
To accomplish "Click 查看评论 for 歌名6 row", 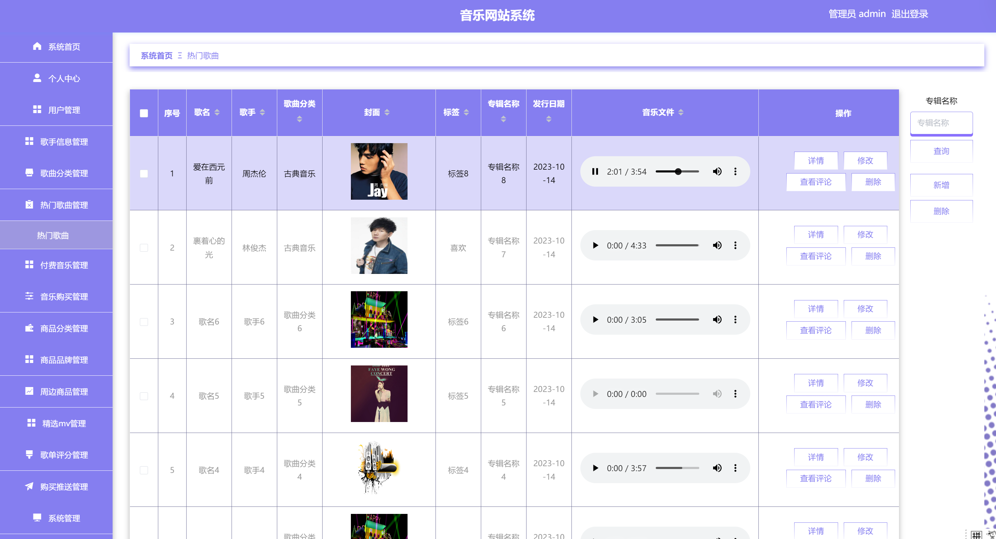I will tap(816, 330).
